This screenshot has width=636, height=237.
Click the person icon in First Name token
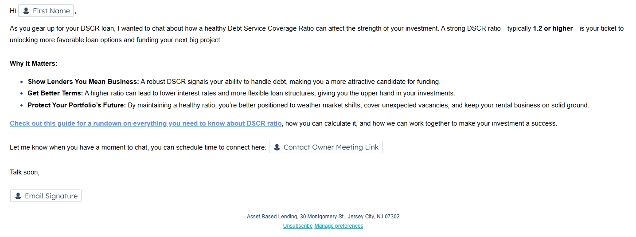click(26, 11)
